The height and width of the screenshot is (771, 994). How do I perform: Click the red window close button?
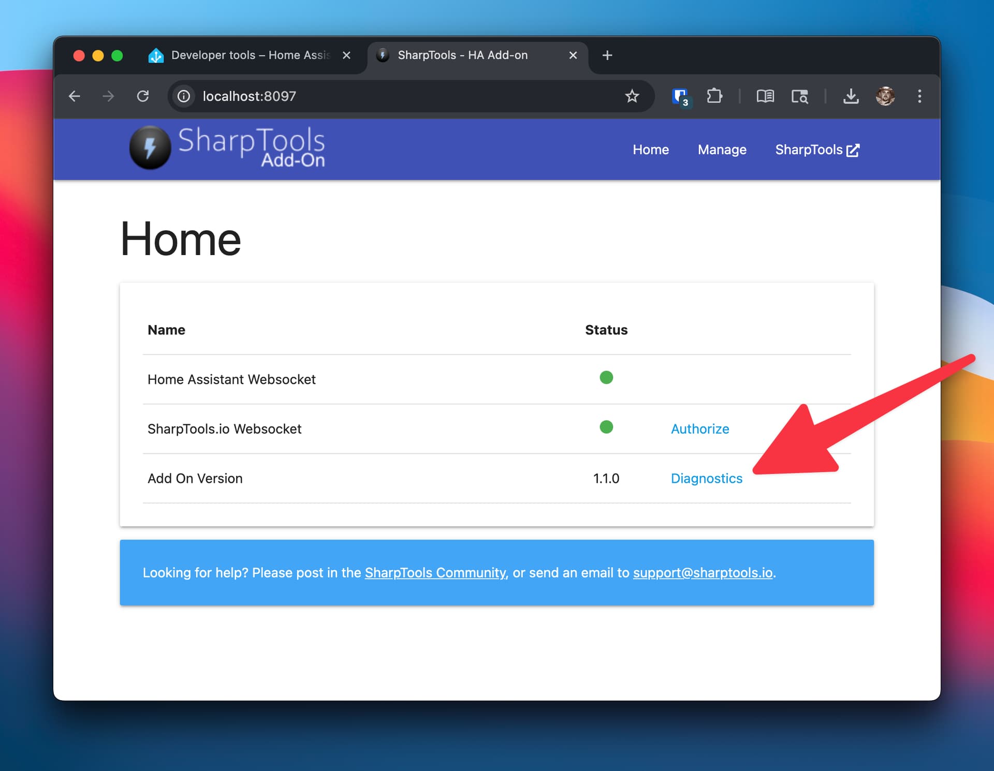[x=79, y=55]
